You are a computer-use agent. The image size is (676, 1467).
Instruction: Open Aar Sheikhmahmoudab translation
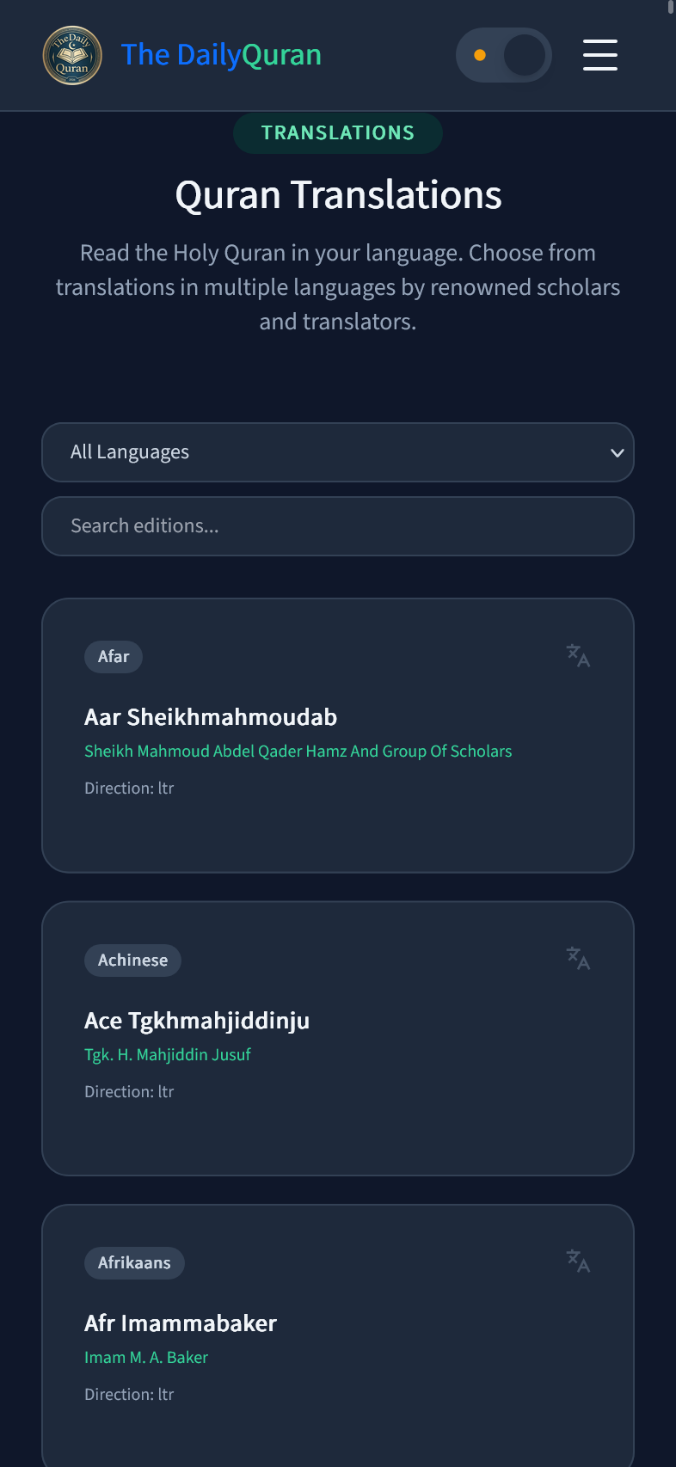coord(211,717)
